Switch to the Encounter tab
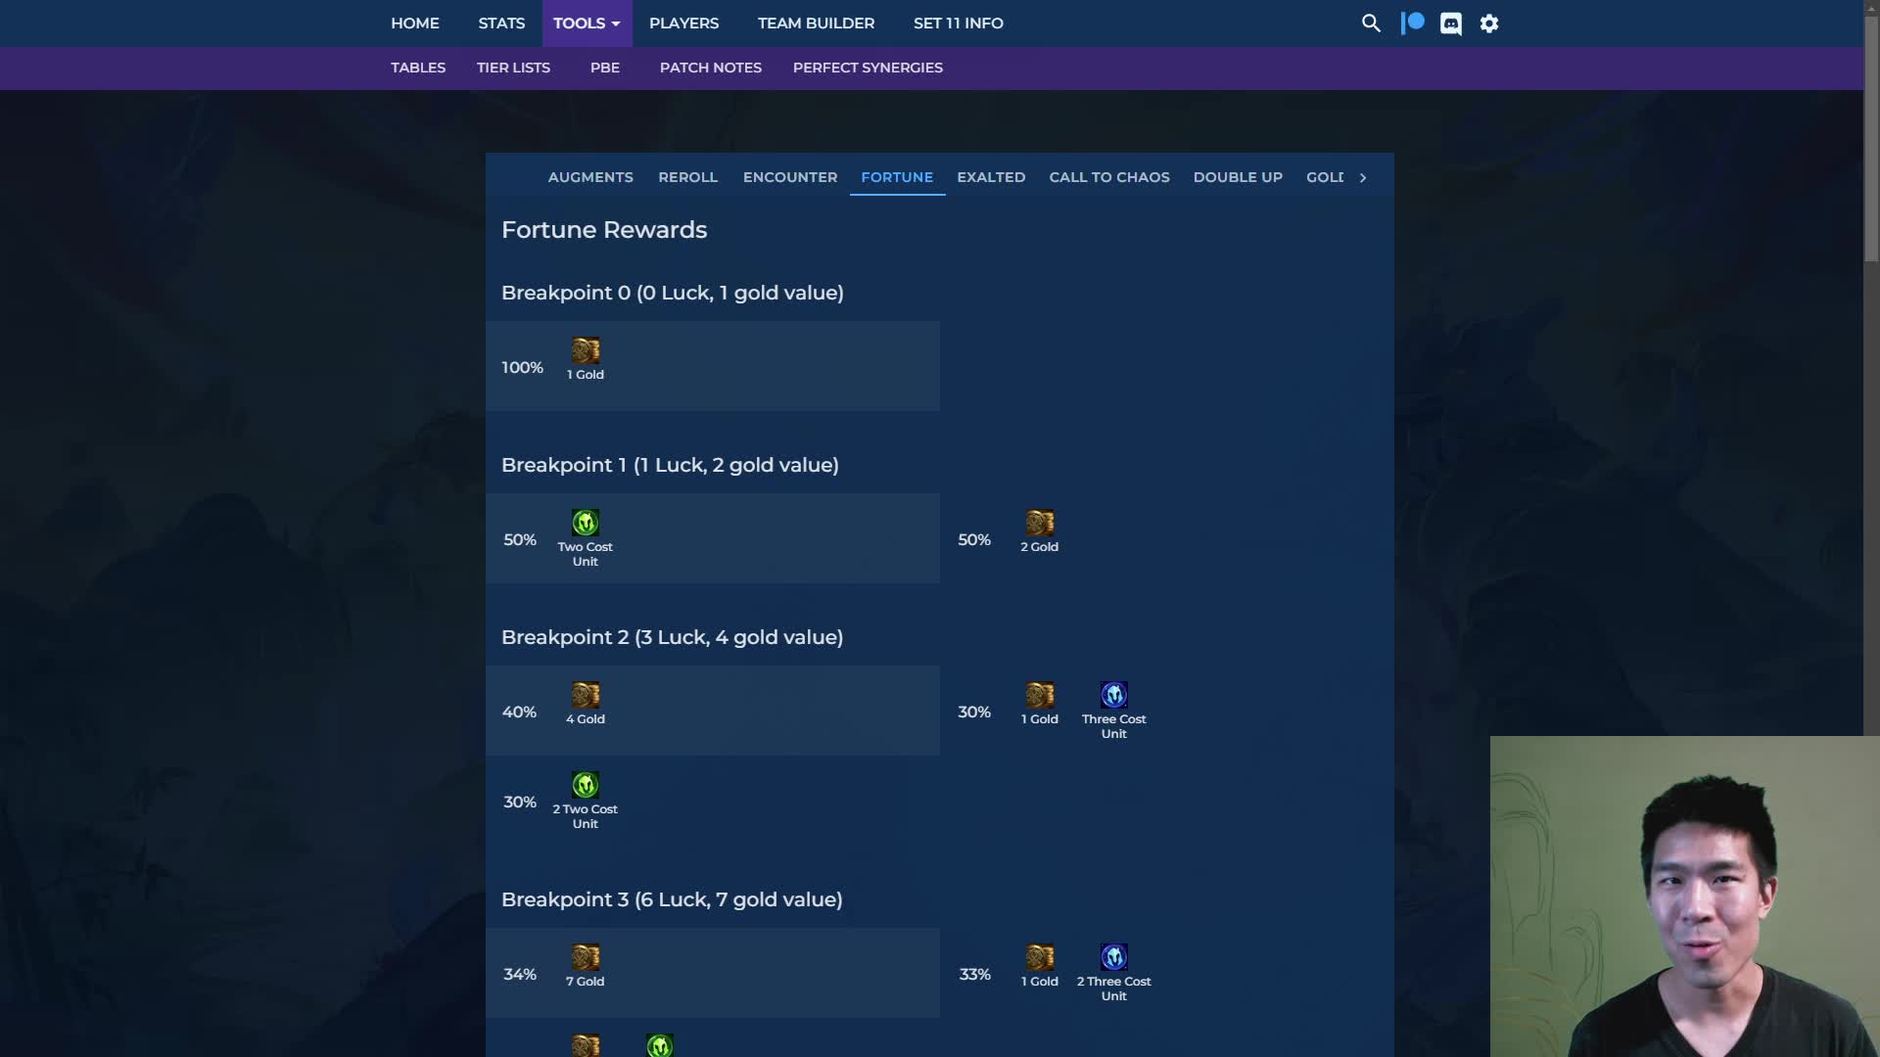 click(x=790, y=177)
